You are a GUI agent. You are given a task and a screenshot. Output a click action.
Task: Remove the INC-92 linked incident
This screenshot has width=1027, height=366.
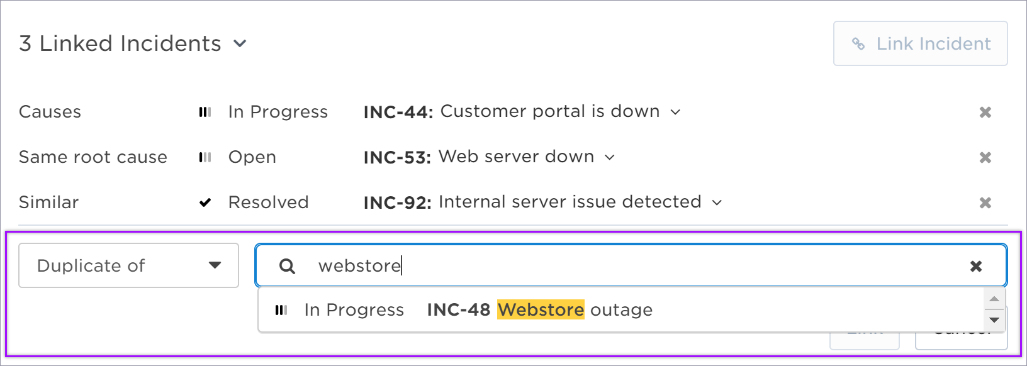point(985,202)
